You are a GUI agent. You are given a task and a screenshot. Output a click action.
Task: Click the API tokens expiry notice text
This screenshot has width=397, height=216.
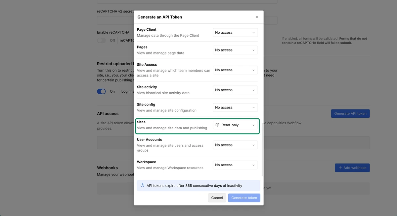[195, 186]
